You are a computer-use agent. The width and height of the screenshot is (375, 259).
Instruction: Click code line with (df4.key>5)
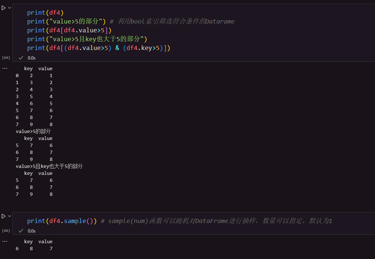(98, 48)
